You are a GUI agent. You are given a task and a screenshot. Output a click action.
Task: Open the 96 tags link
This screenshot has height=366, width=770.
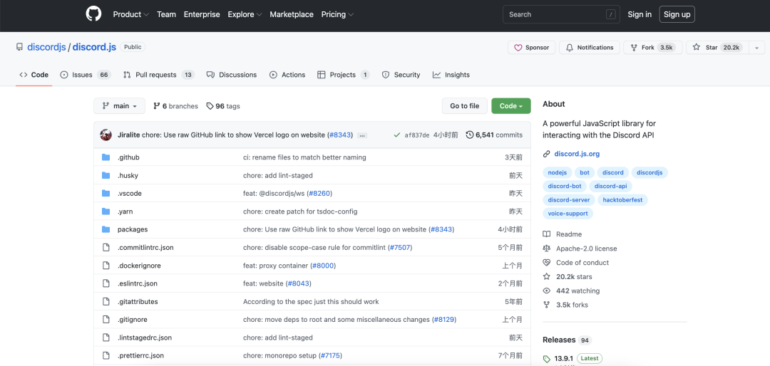click(x=223, y=106)
